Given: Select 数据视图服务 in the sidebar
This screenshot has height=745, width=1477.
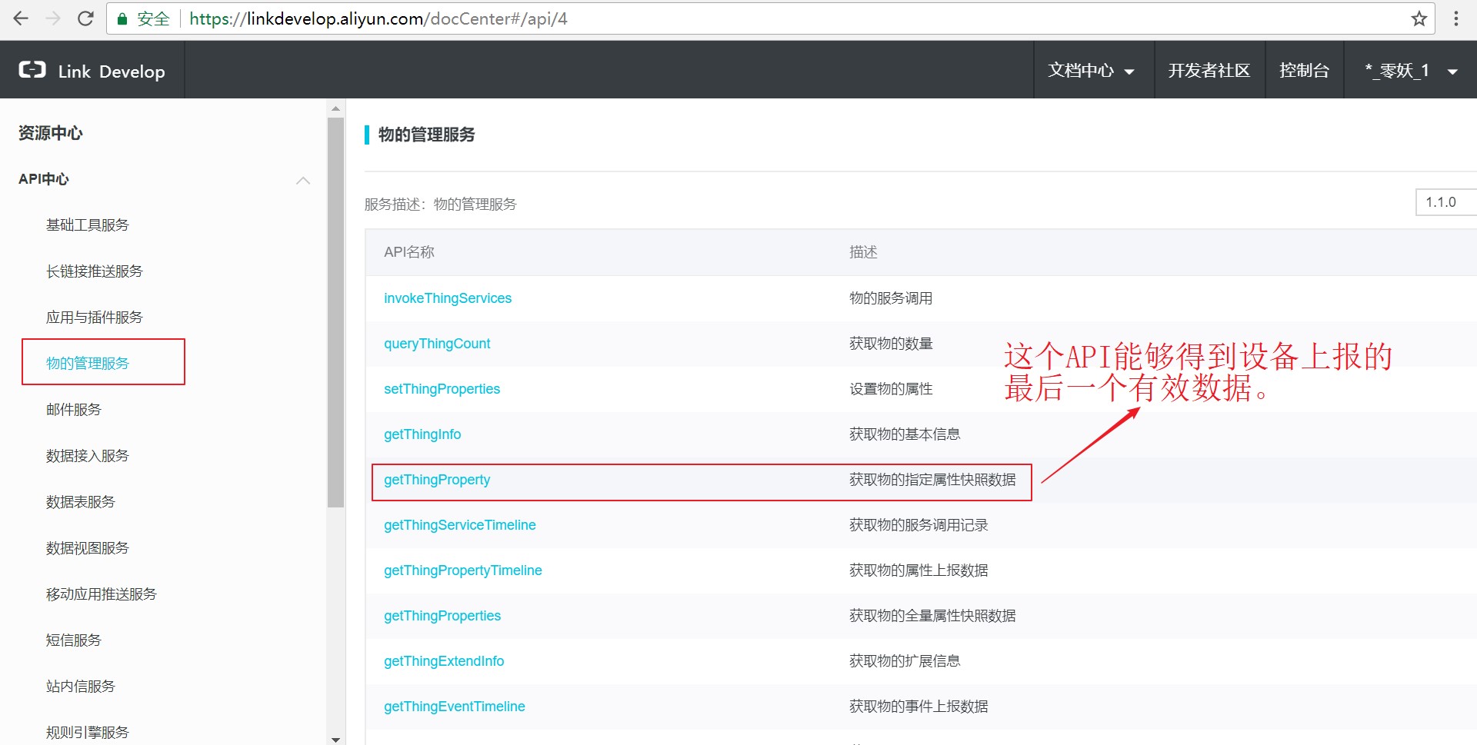Looking at the screenshot, I should click(88, 548).
